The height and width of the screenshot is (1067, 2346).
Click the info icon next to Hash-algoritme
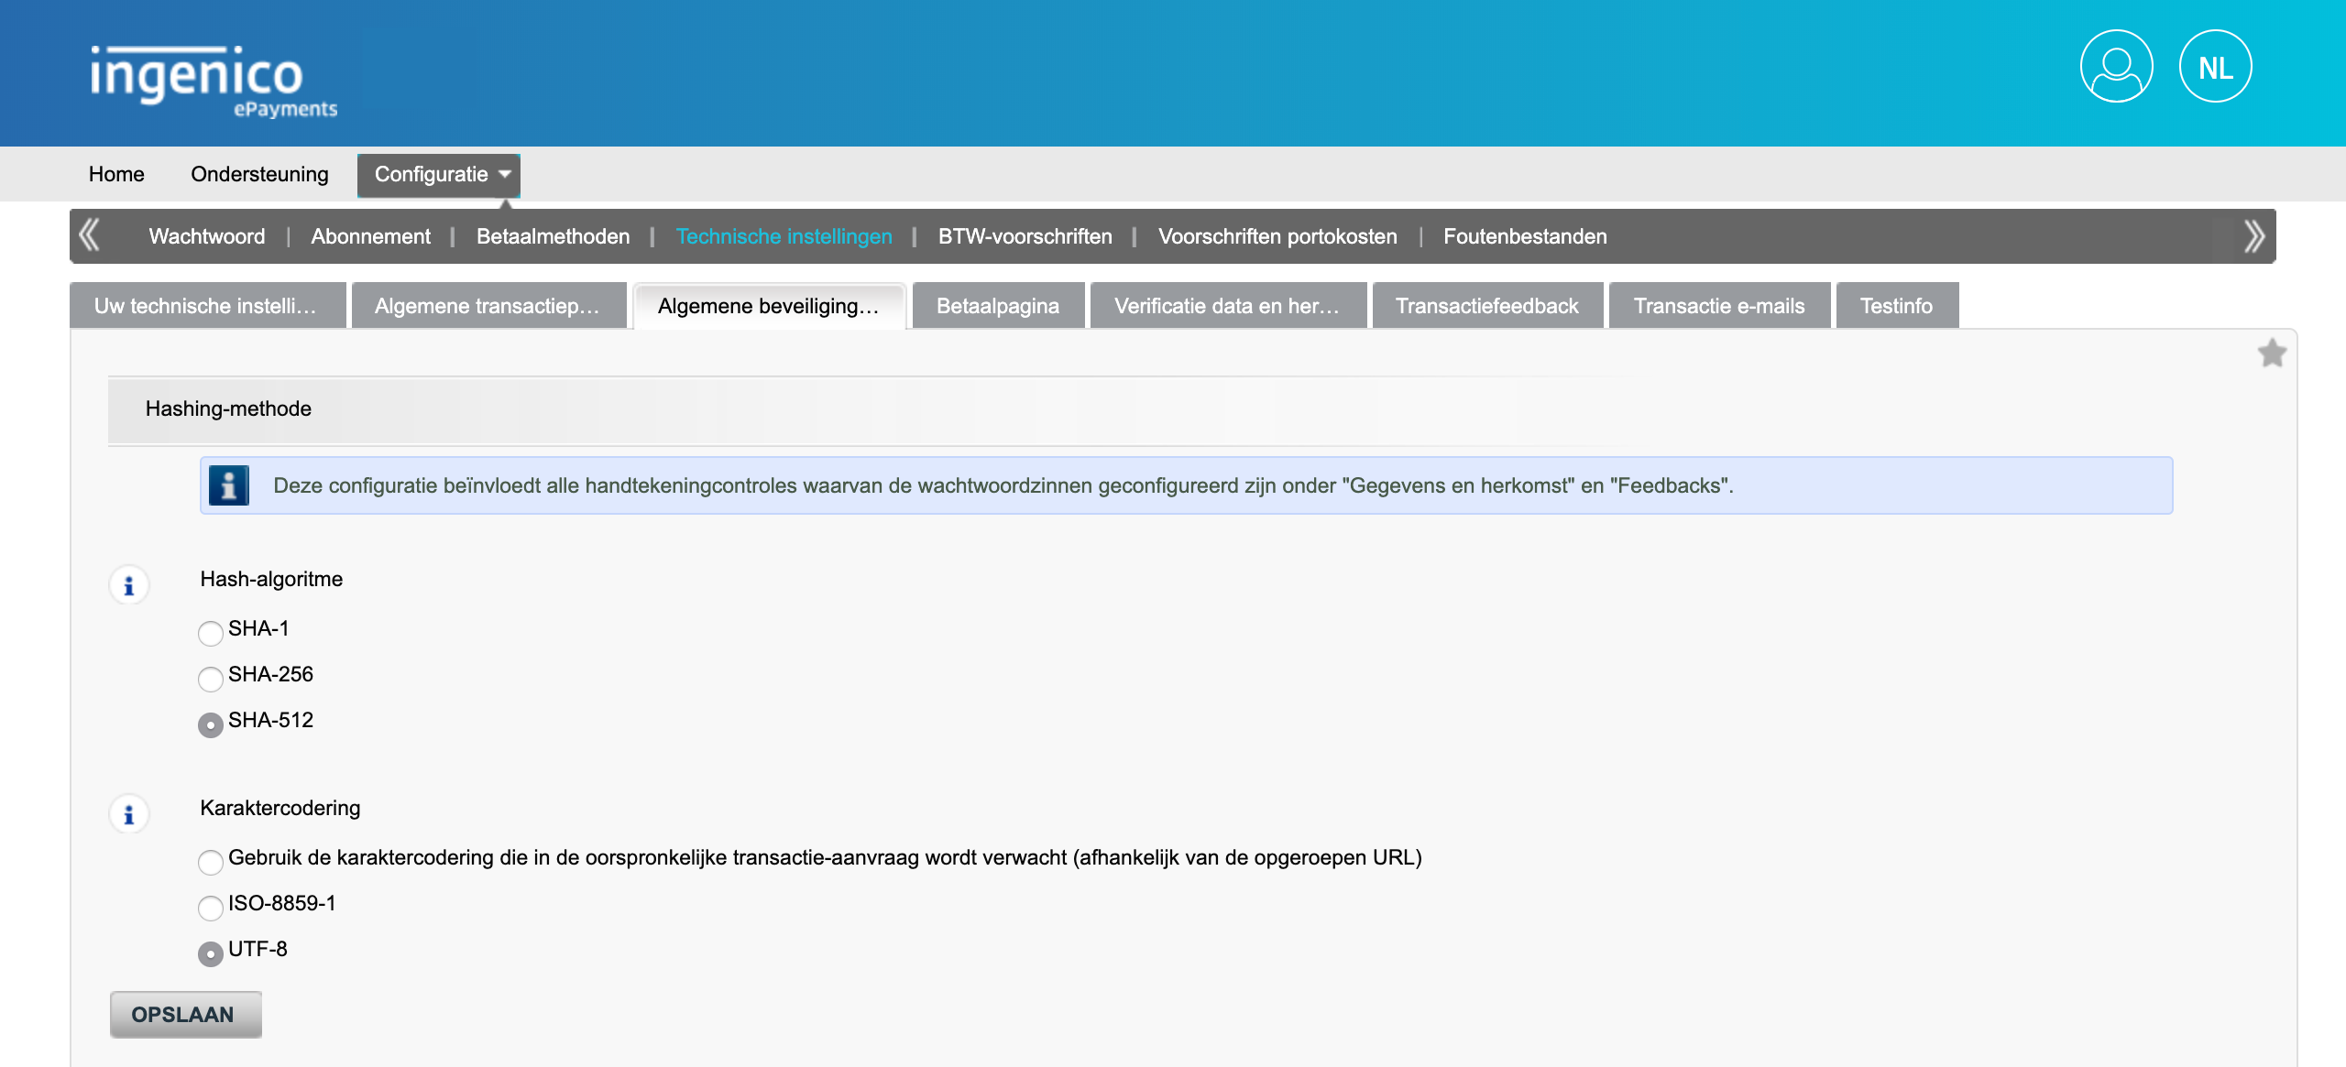pos(129,585)
